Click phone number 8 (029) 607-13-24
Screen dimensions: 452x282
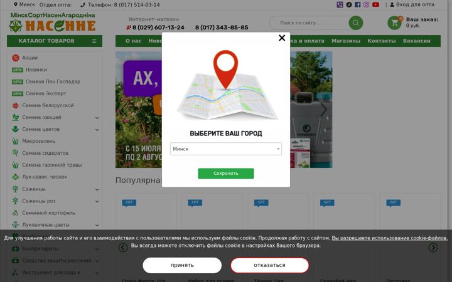[x=158, y=28]
